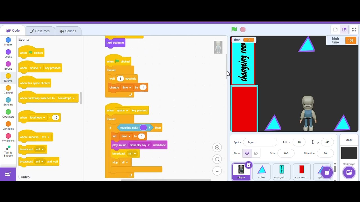Click the workspace horizontal scrollbar
The image size is (360, 202).
(x=166, y=180)
